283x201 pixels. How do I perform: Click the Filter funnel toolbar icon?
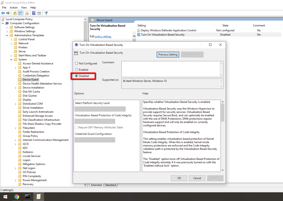[46, 13]
